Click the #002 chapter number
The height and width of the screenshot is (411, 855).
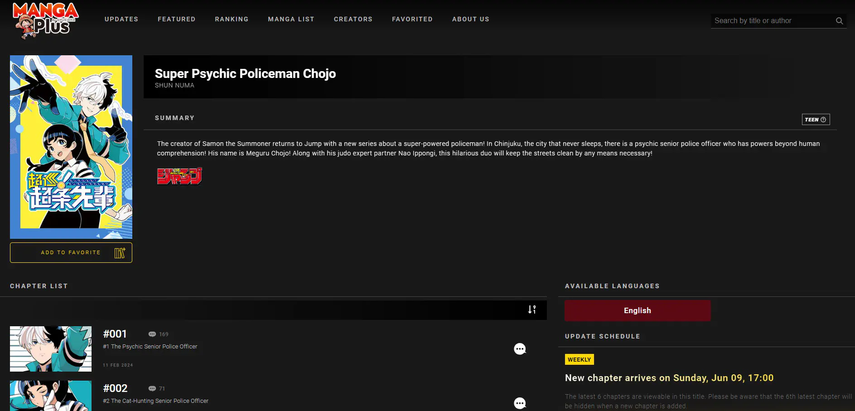[115, 388]
